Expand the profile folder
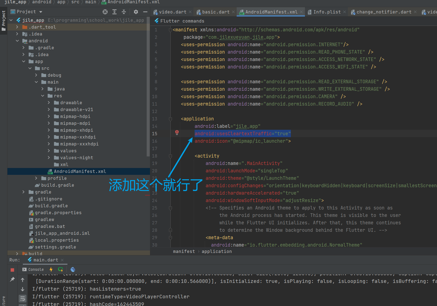Screen dimensions: 437x306 click(x=36, y=178)
